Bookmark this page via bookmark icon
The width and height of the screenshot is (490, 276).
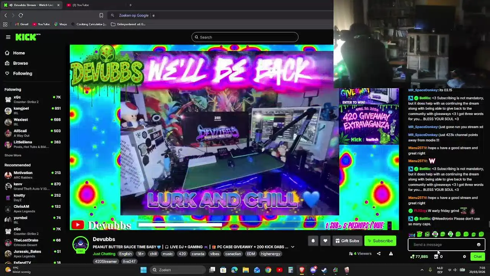point(101,15)
